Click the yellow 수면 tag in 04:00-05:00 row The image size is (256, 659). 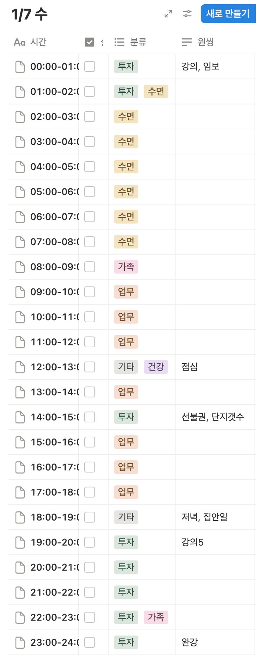[126, 167]
